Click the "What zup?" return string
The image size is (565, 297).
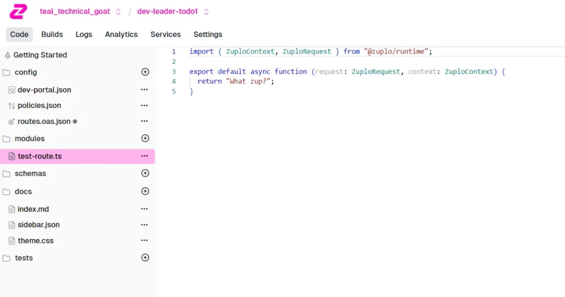[248, 82]
